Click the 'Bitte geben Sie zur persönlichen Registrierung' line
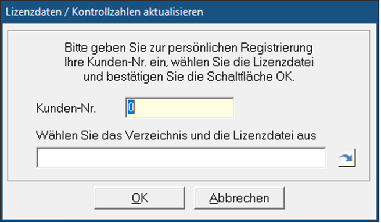The height and width of the screenshot is (223, 381). click(189, 48)
